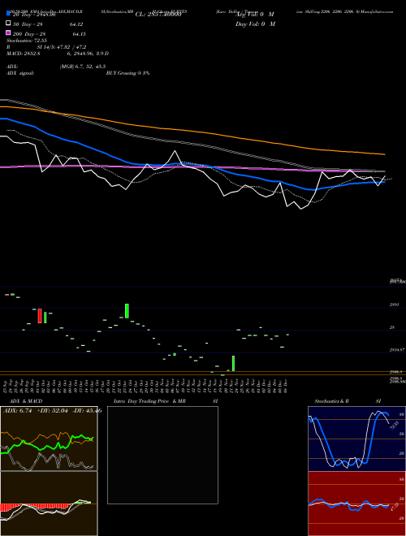Screen dimensions: 406x536
Task: Click the '200 Day = 28' legend label
Action: pos(29,34)
